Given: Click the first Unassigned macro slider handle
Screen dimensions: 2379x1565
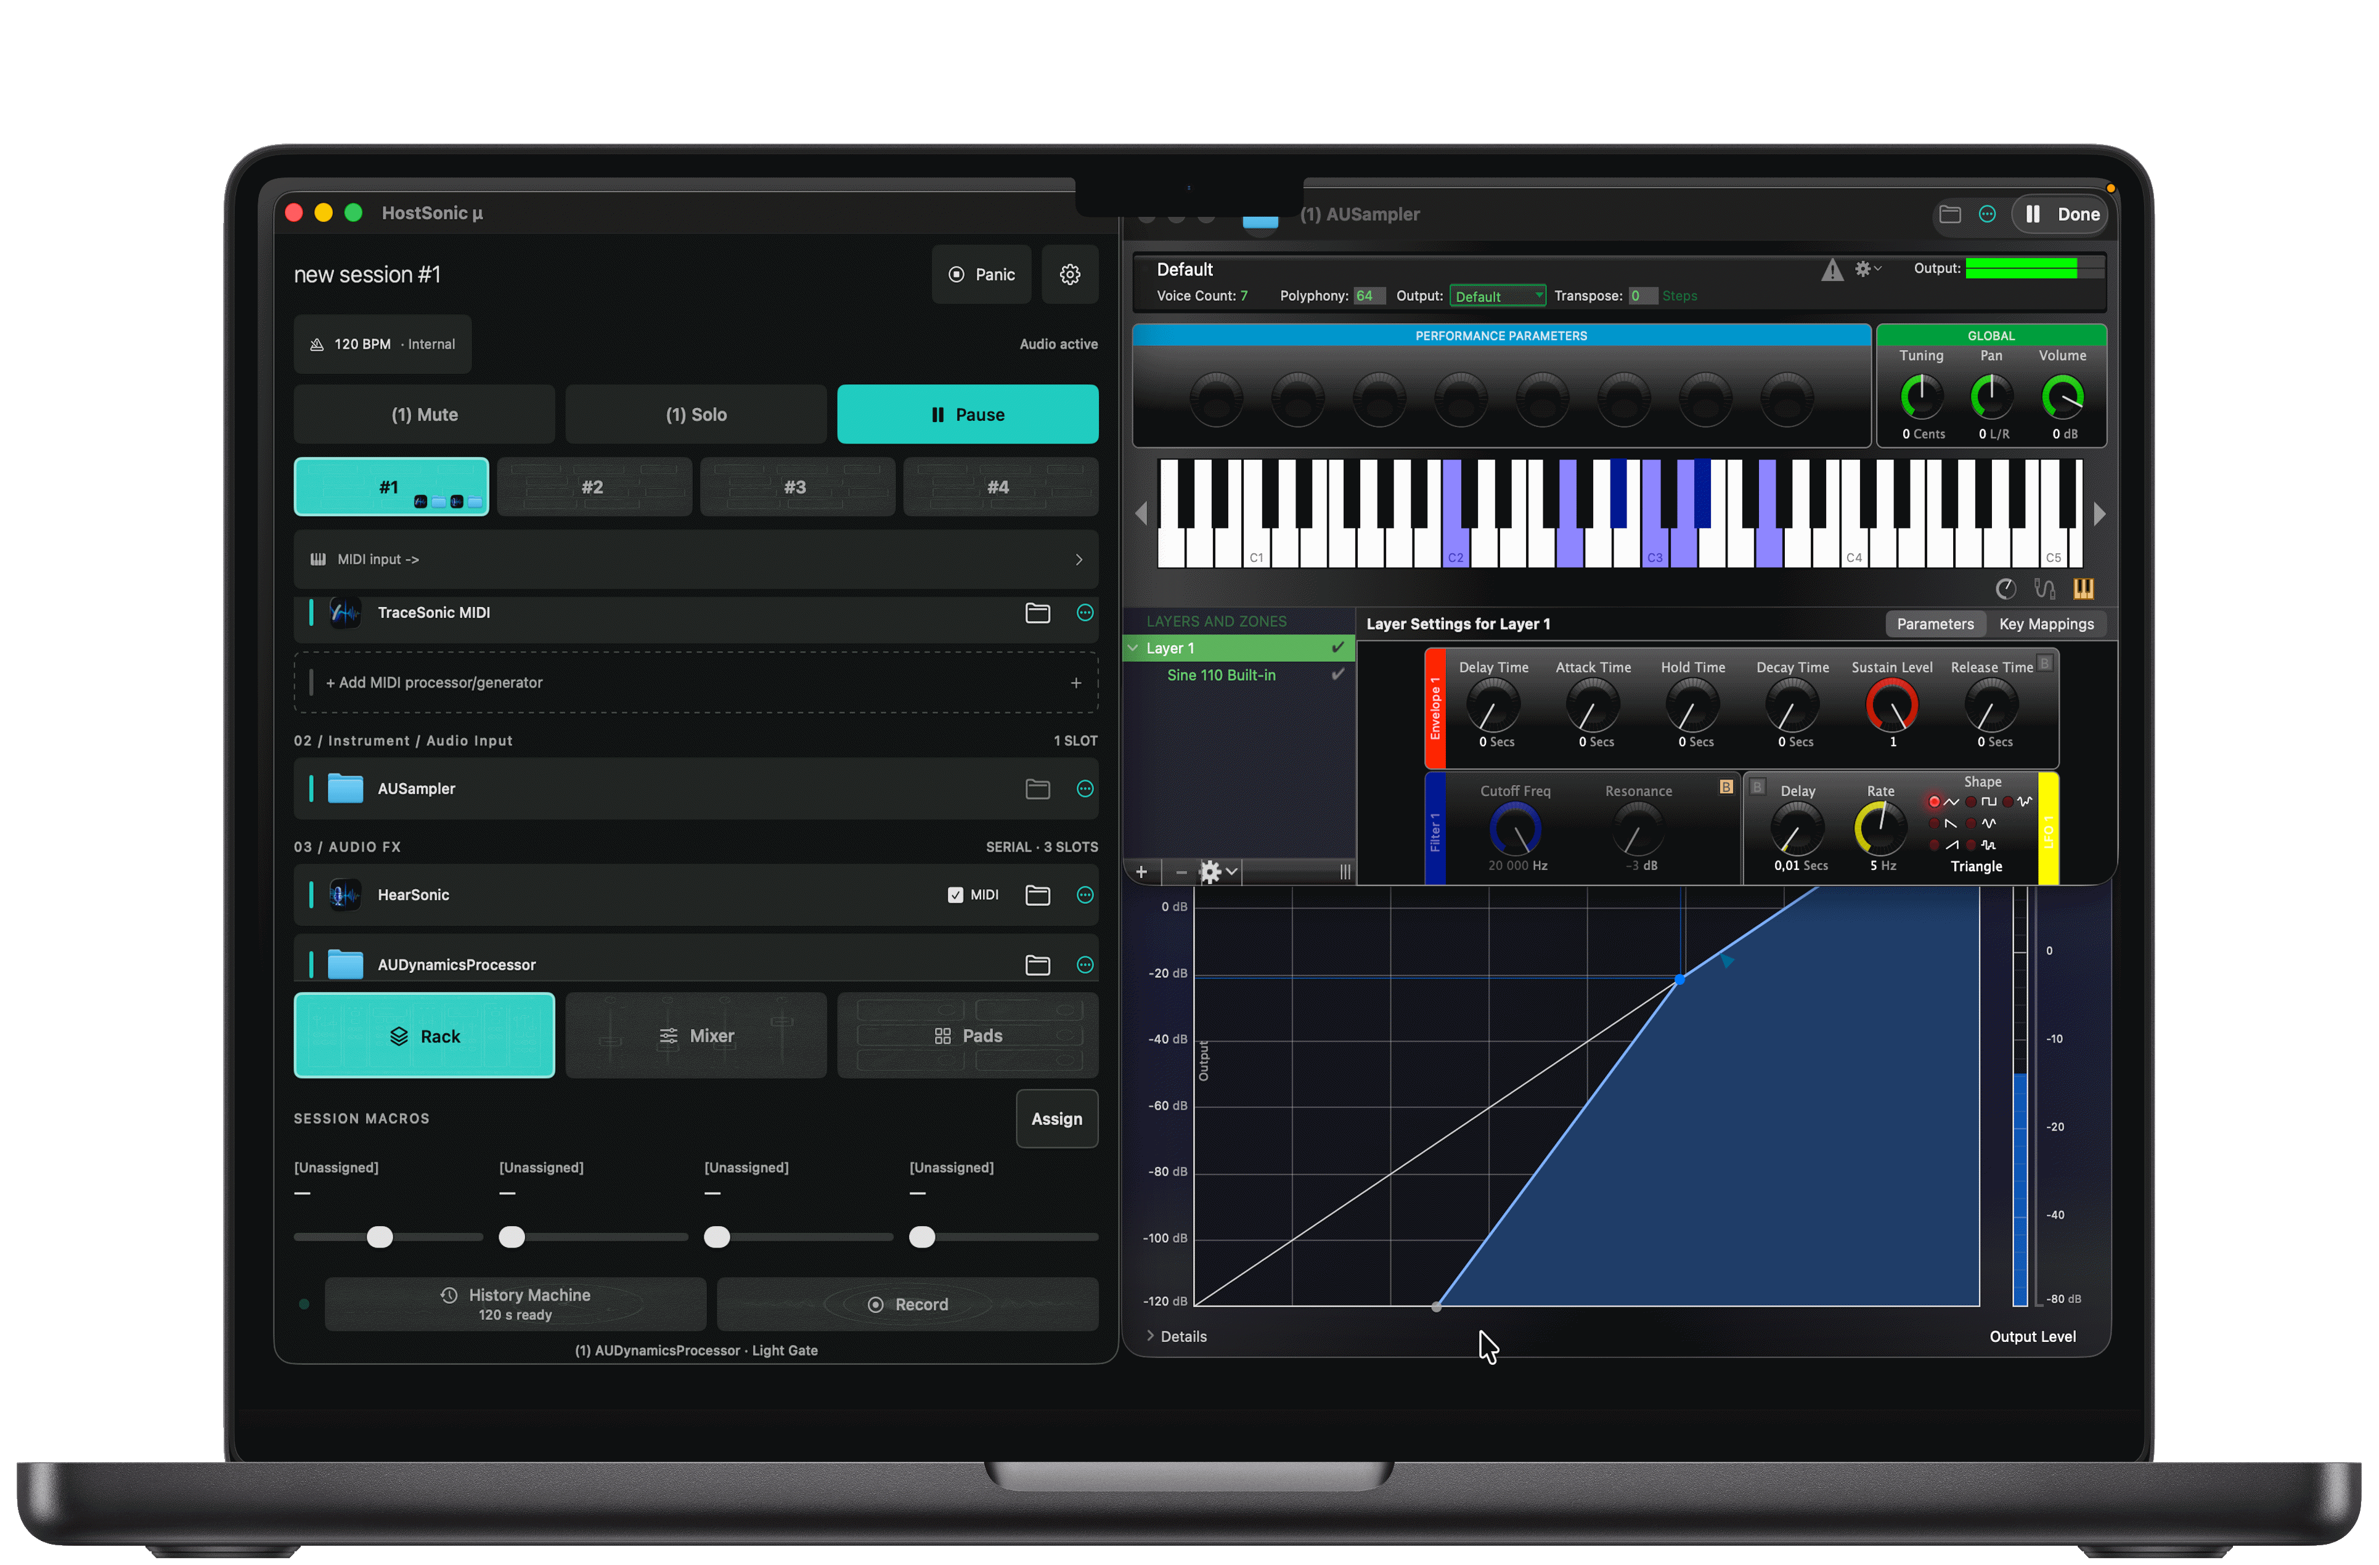Looking at the screenshot, I should pyautogui.click(x=380, y=1236).
